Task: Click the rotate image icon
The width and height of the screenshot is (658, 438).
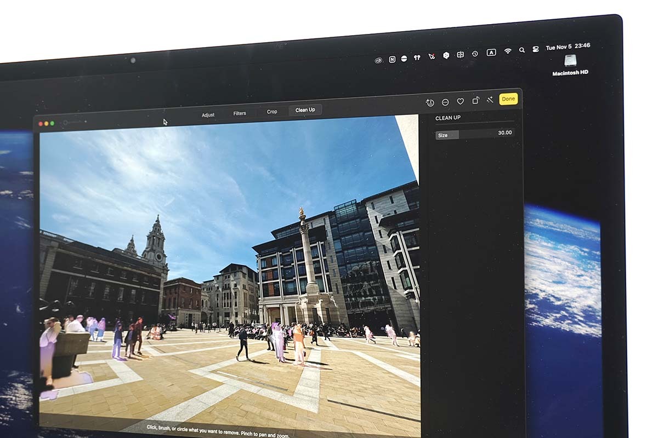Action: (475, 101)
